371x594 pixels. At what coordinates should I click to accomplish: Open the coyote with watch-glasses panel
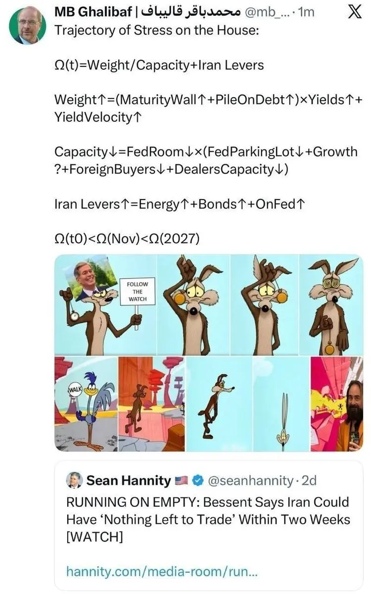coord(330,305)
